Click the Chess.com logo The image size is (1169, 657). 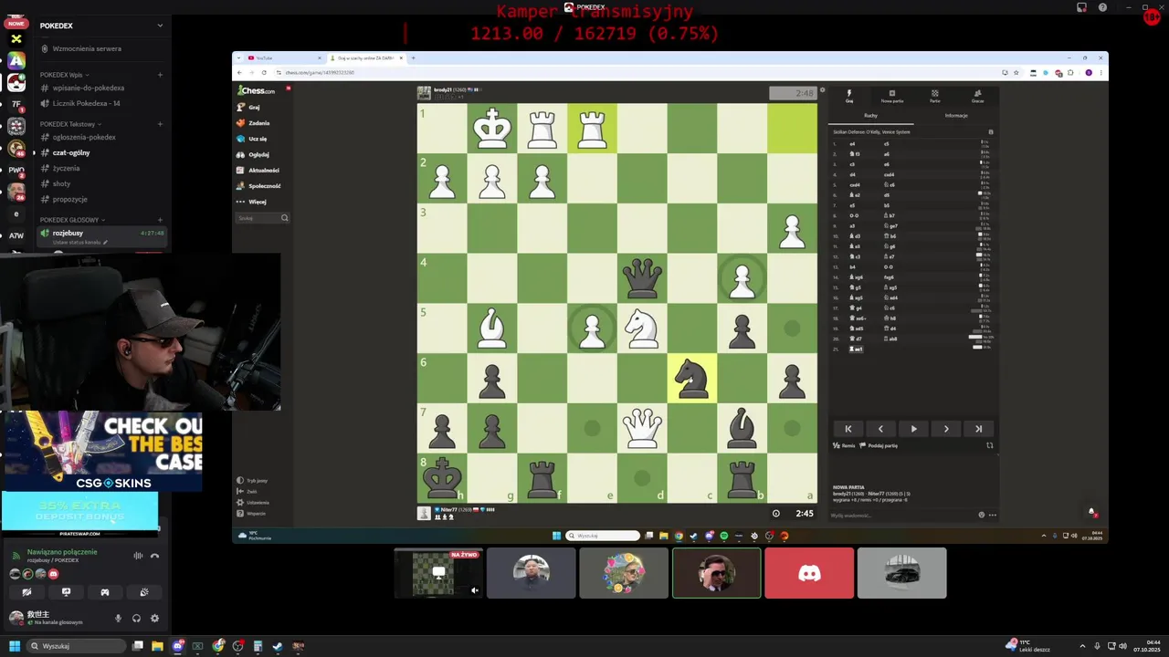(257, 90)
